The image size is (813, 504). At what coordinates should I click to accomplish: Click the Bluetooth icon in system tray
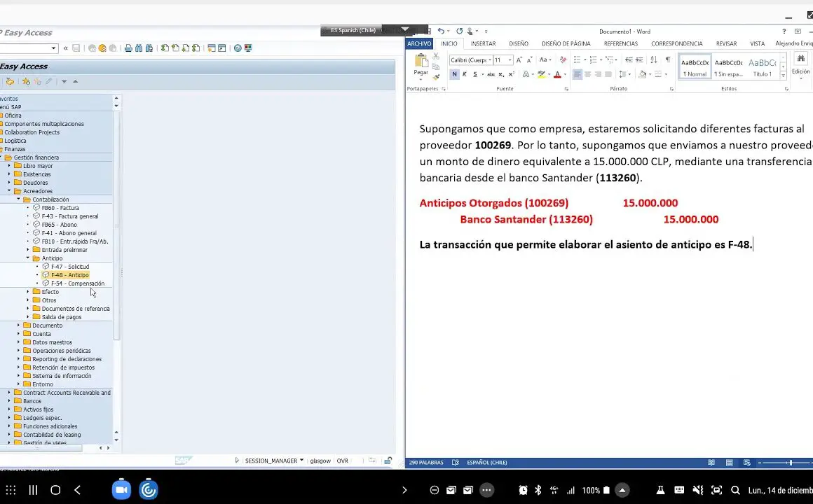538,490
